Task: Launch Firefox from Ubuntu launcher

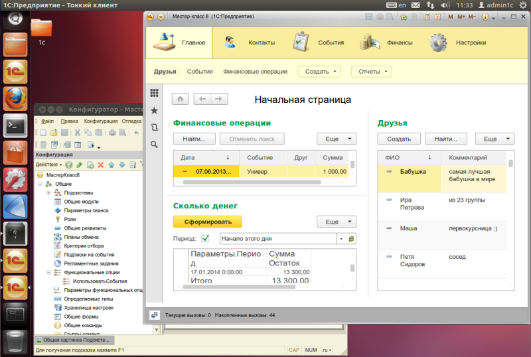Action: [15, 99]
